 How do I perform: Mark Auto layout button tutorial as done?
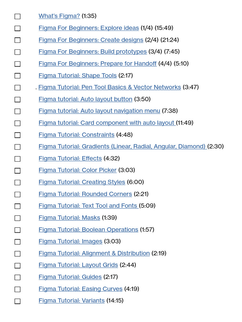pos(18,99)
